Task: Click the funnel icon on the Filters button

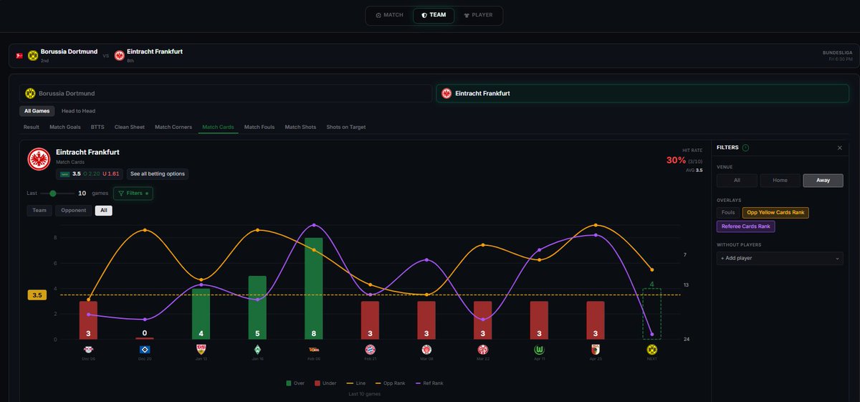Action: pyautogui.click(x=121, y=193)
